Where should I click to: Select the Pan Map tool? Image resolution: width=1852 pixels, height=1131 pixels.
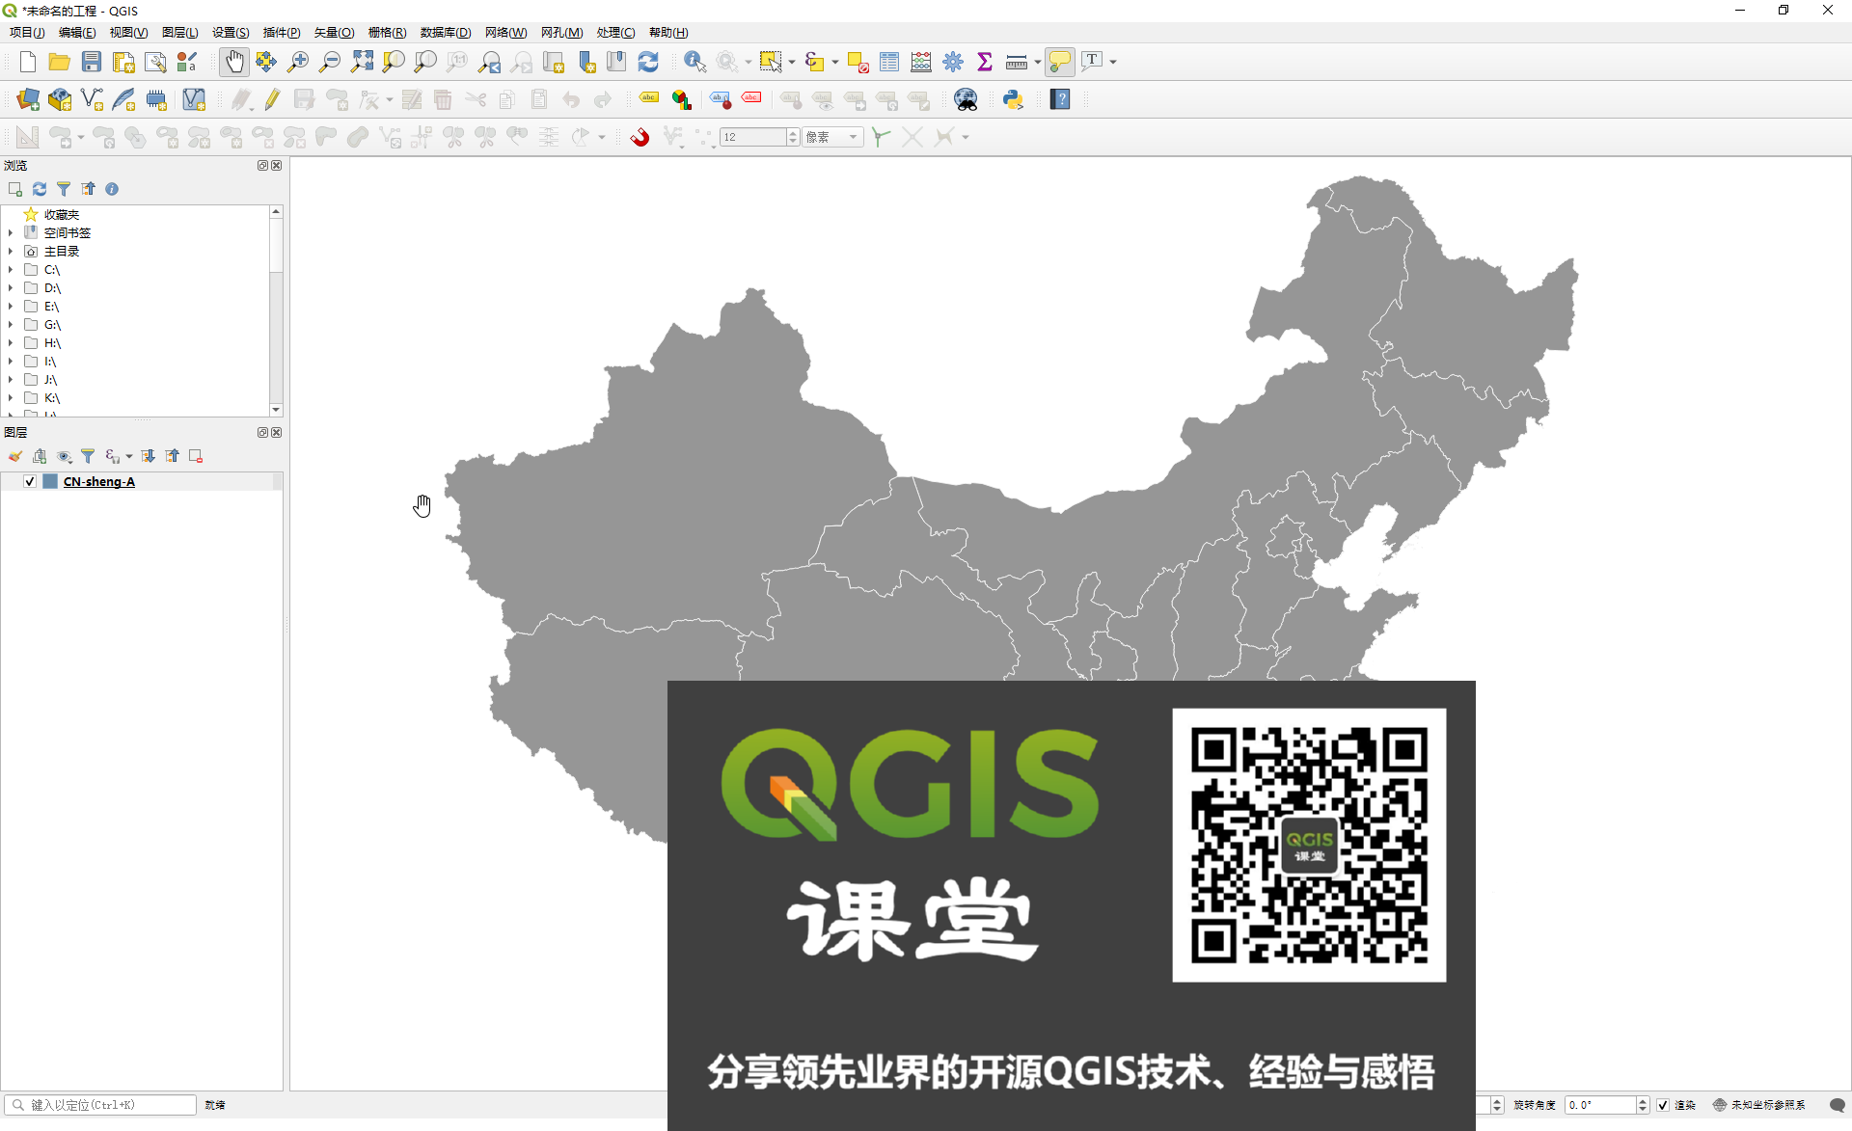(234, 61)
